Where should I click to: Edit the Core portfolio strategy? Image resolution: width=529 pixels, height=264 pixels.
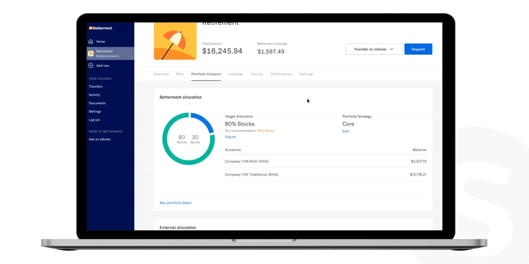click(x=346, y=131)
